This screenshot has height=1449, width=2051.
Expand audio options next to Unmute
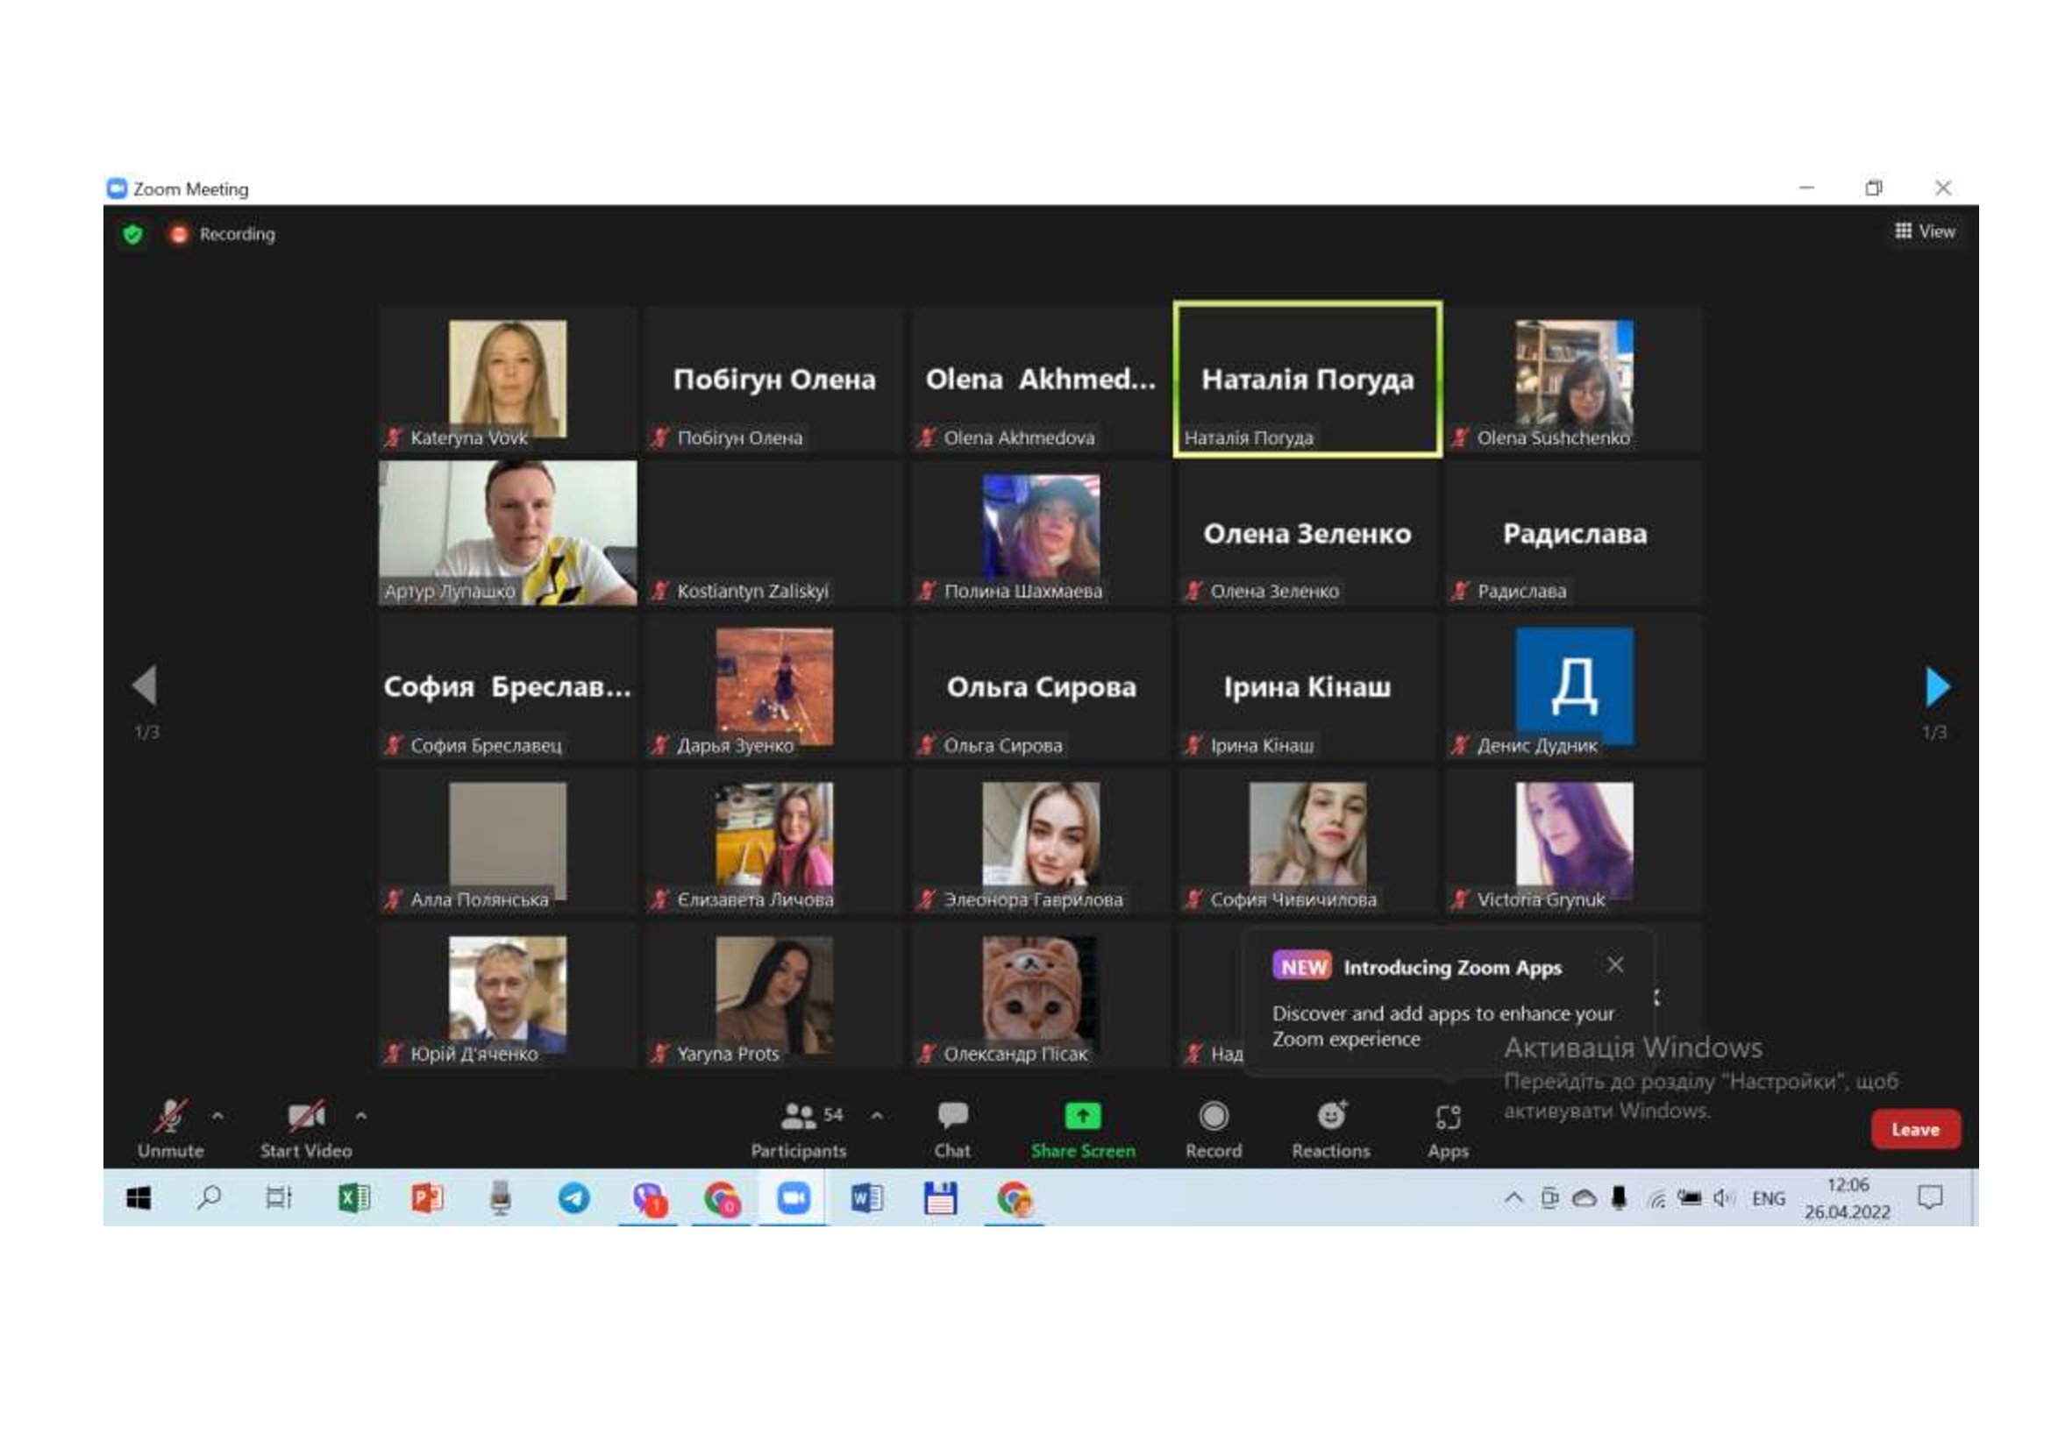pyautogui.click(x=217, y=1116)
